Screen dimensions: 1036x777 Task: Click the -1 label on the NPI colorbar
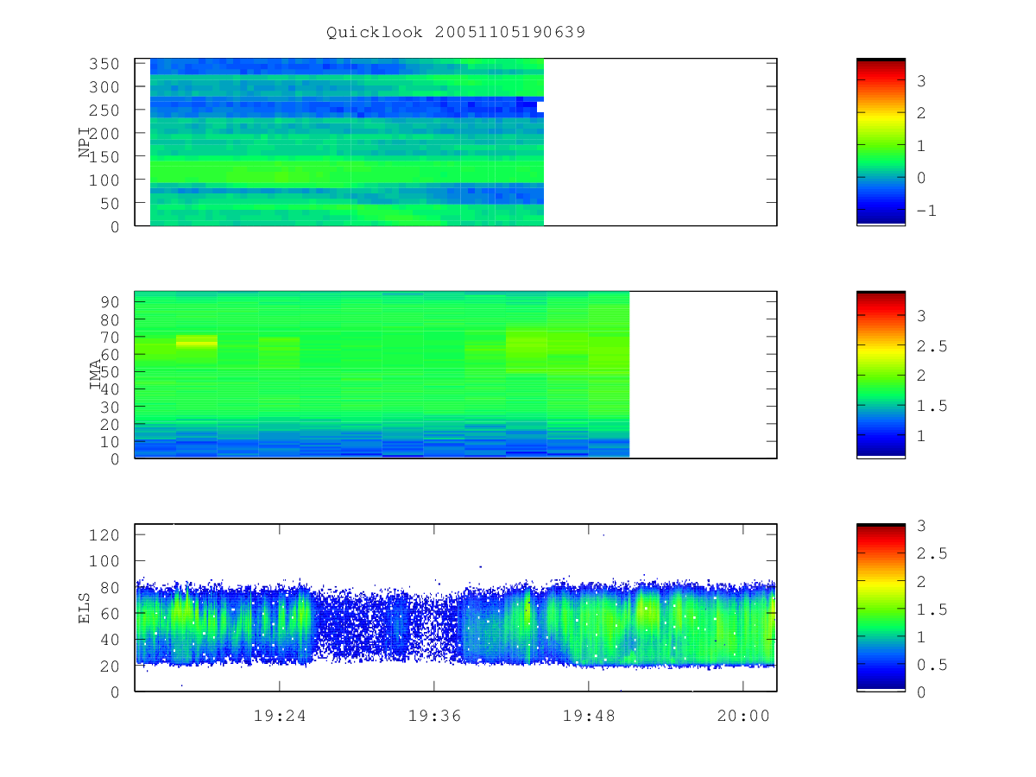click(926, 211)
